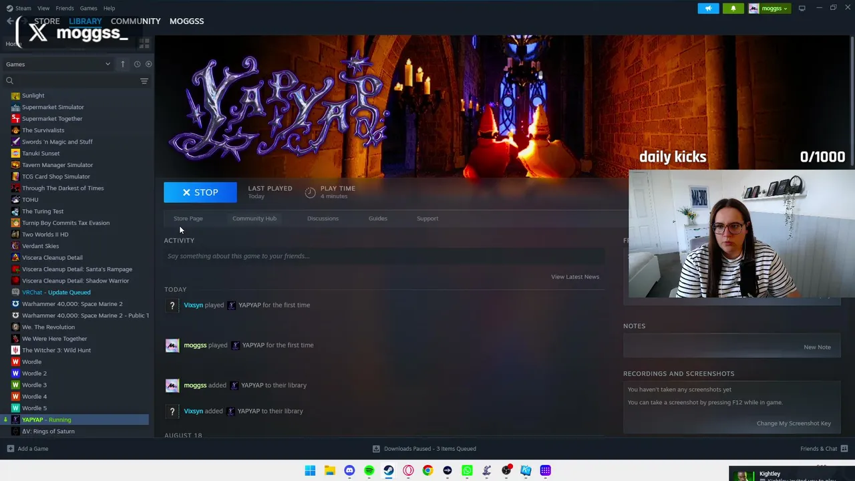Open Friends & Chat panel
855x481 pixels.
[x=824, y=449]
